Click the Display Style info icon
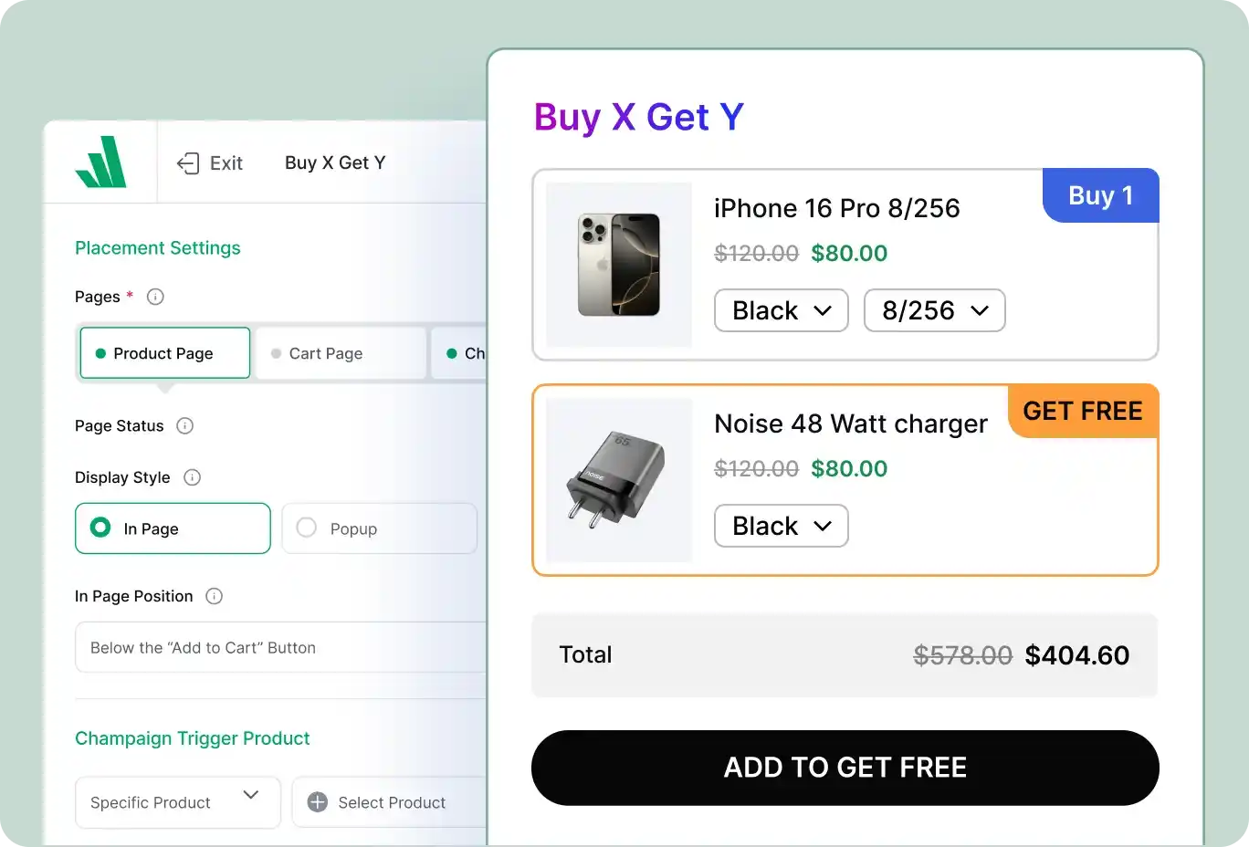 [192, 476]
